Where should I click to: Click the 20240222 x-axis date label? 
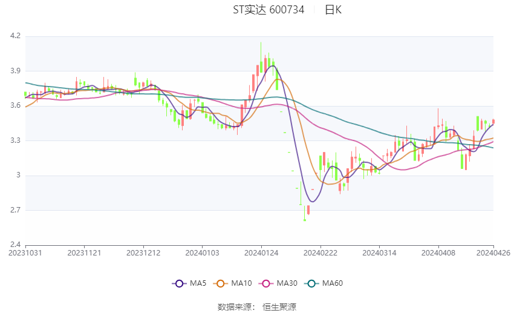coord(320,253)
